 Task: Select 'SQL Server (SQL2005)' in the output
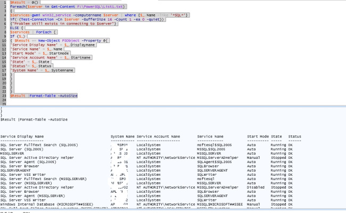(22, 149)
